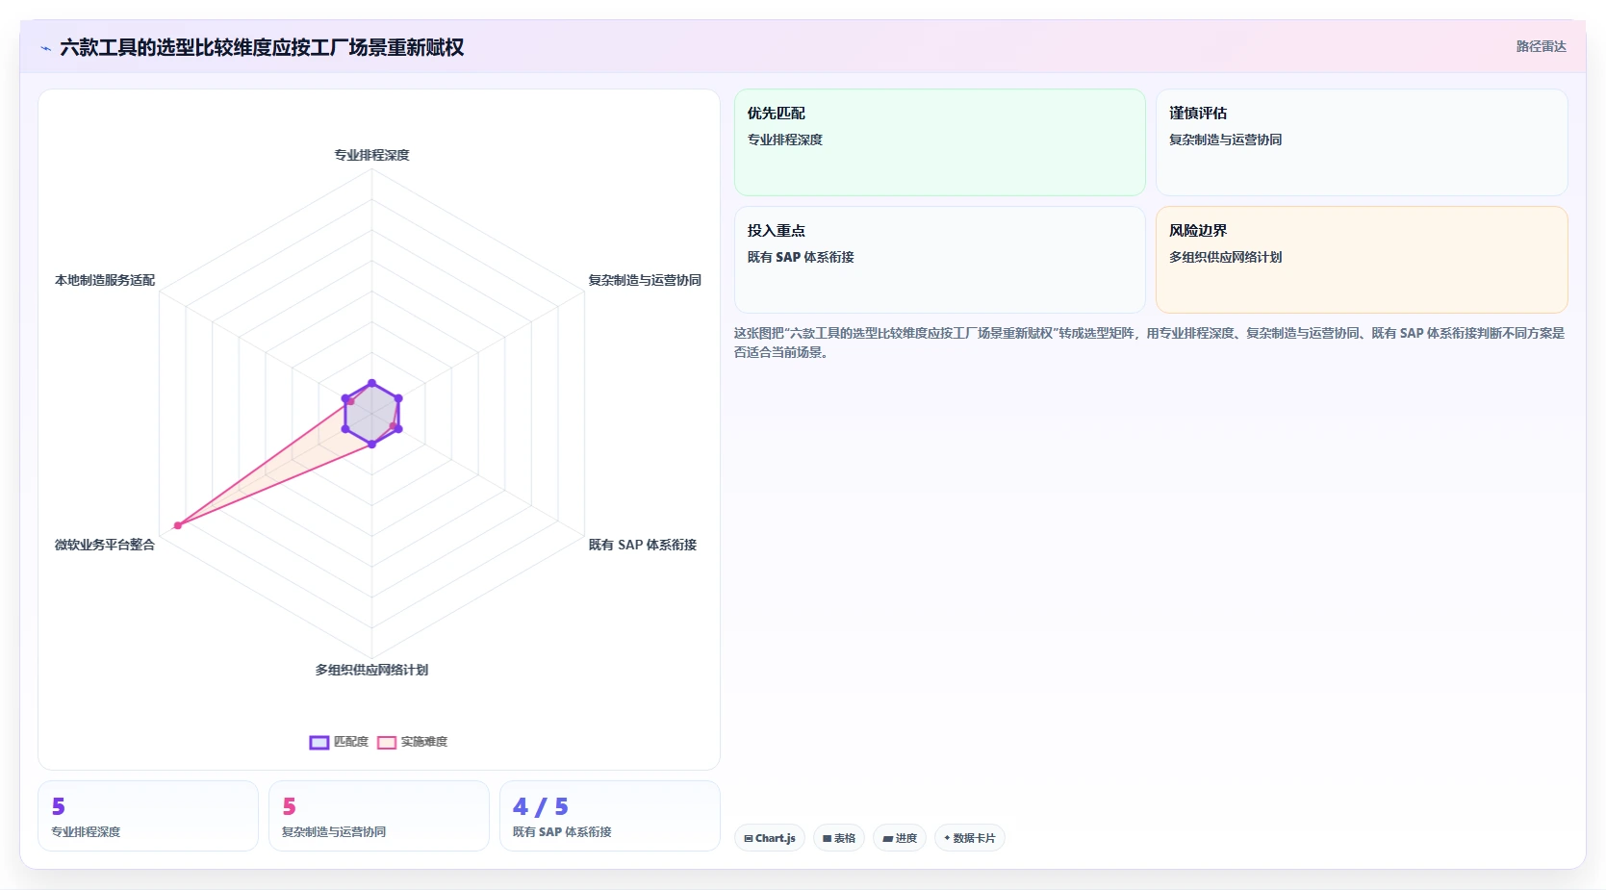Viewport: 1606px width, 890px height.
Task: Click radar axis label 专业排程深度
Action: tap(371, 155)
